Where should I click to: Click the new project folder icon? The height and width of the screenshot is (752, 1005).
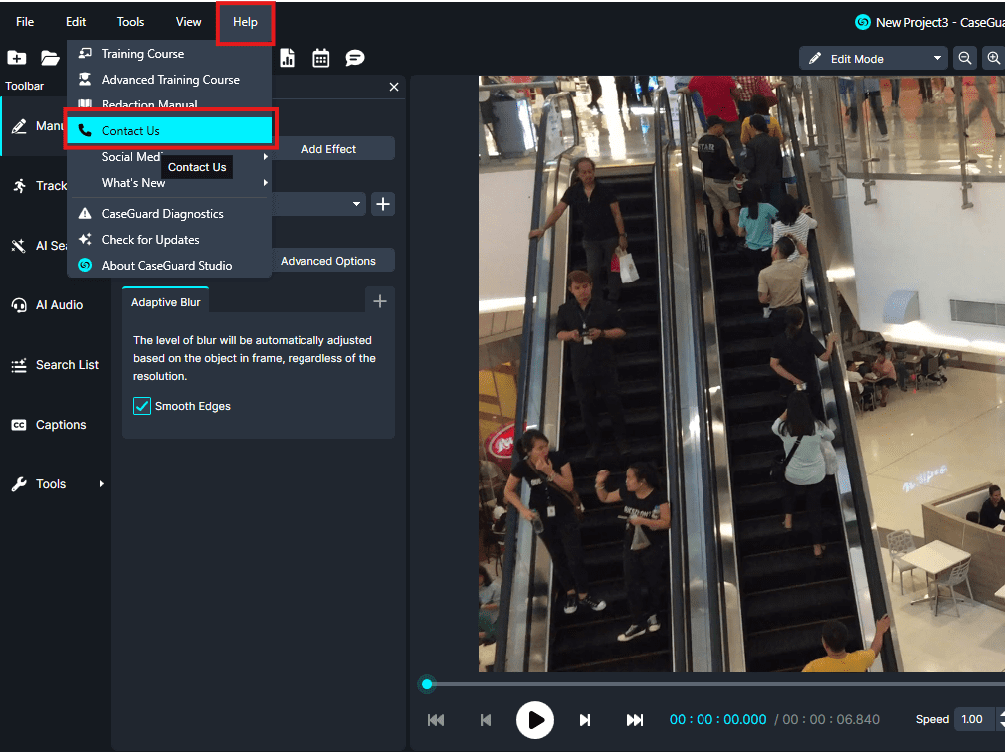[17, 58]
